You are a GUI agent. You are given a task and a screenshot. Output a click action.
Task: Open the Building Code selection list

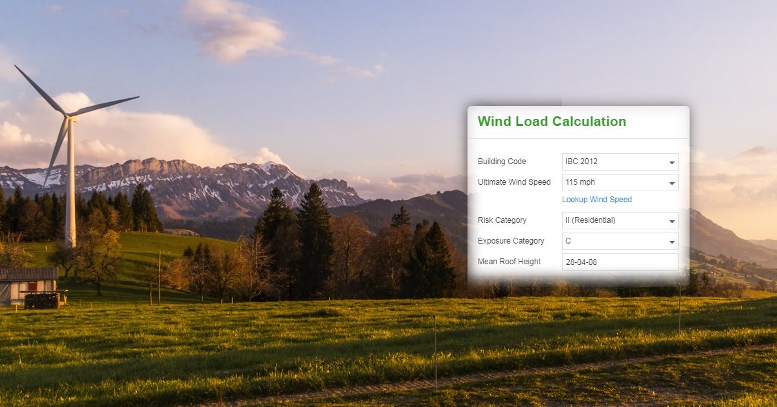pyautogui.click(x=620, y=162)
